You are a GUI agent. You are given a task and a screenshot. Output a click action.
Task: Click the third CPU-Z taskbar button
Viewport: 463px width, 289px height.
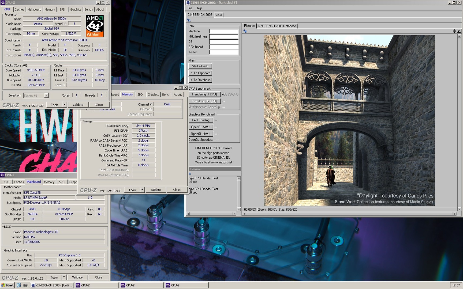pos(186,285)
